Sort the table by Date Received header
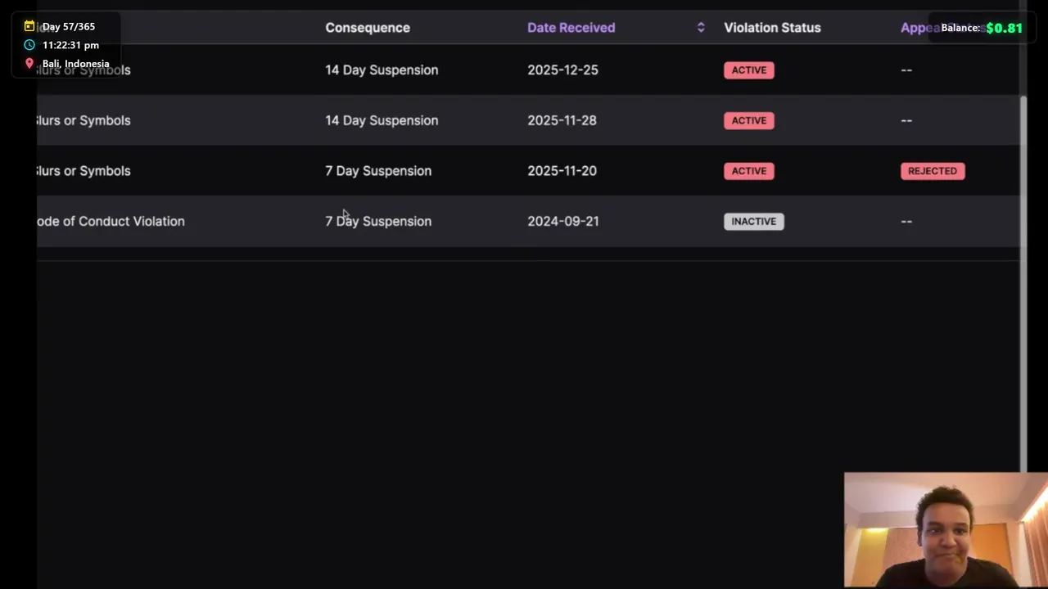The height and width of the screenshot is (589, 1048). tap(571, 28)
